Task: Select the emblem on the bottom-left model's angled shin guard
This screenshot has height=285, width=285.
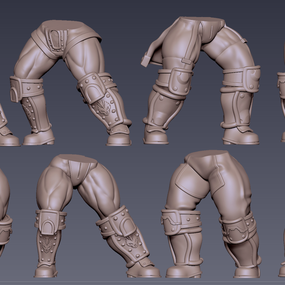Action: (x=131, y=241)
